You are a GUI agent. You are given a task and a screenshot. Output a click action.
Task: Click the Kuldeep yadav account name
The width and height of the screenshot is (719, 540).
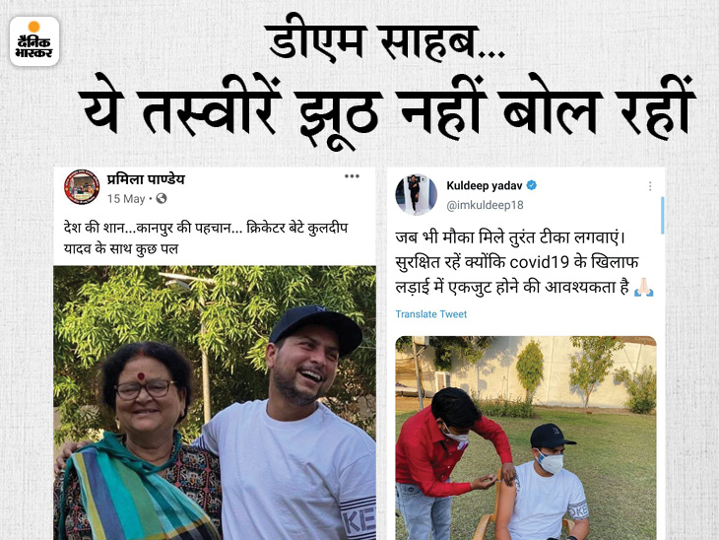point(485,186)
